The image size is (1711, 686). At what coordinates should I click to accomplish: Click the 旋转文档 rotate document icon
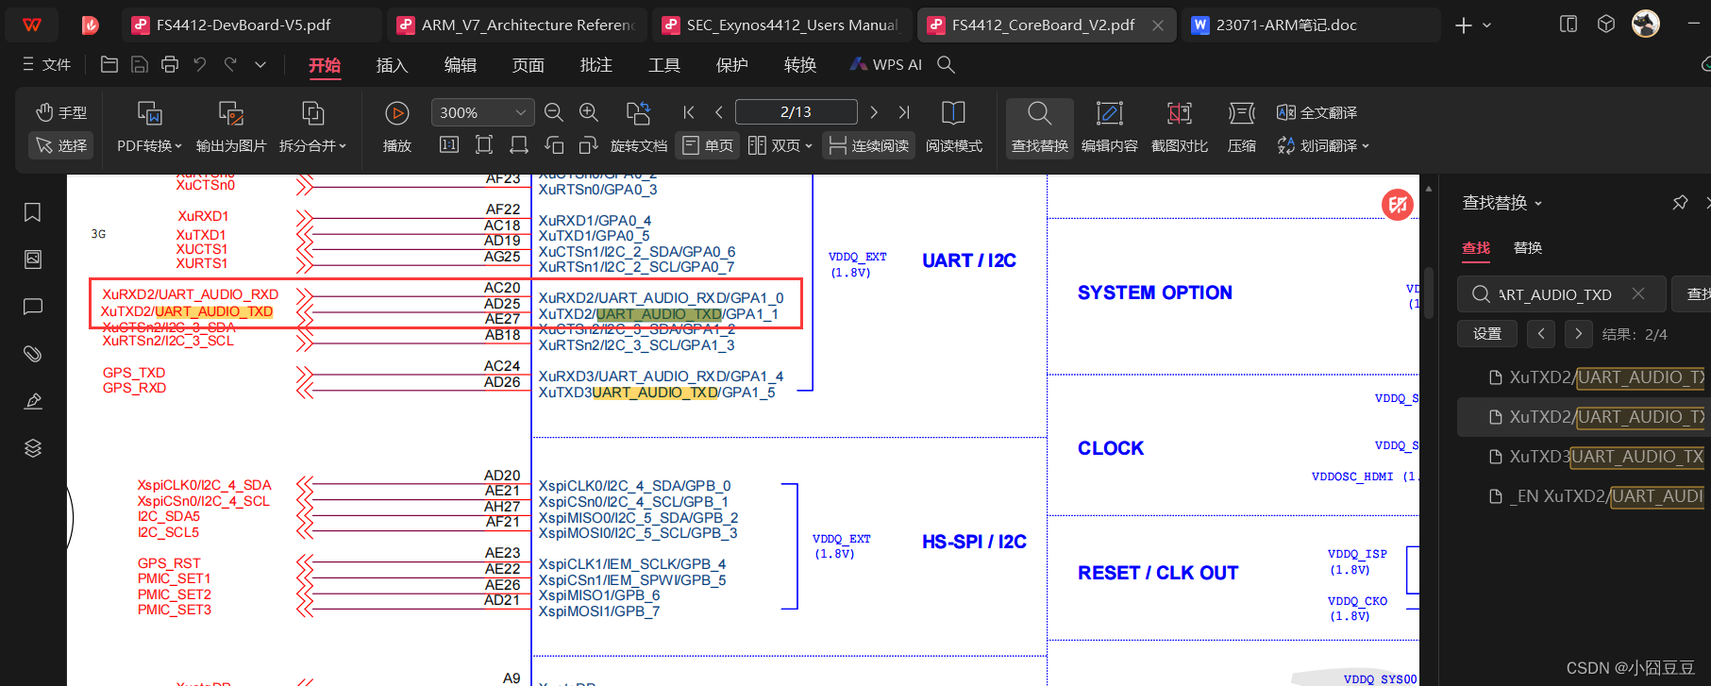point(638,113)
